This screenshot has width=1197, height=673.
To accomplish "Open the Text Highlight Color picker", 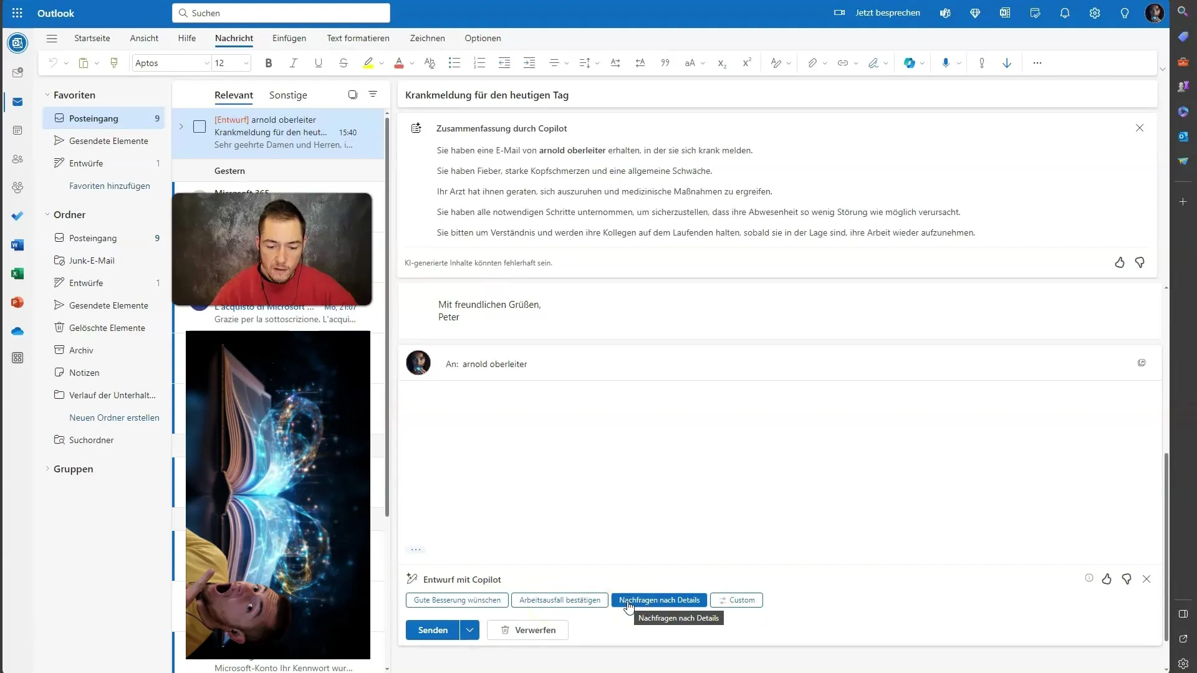I will click(x=381, y=64).
